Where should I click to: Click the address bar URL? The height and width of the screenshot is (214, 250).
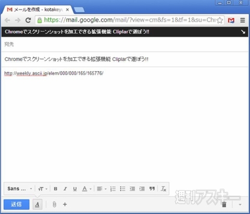point(129,20)
